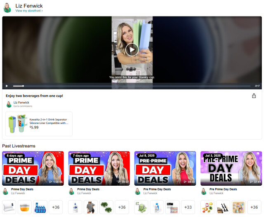
Task: Click avatar next to fourth livestream title
Action: point(204,191)
